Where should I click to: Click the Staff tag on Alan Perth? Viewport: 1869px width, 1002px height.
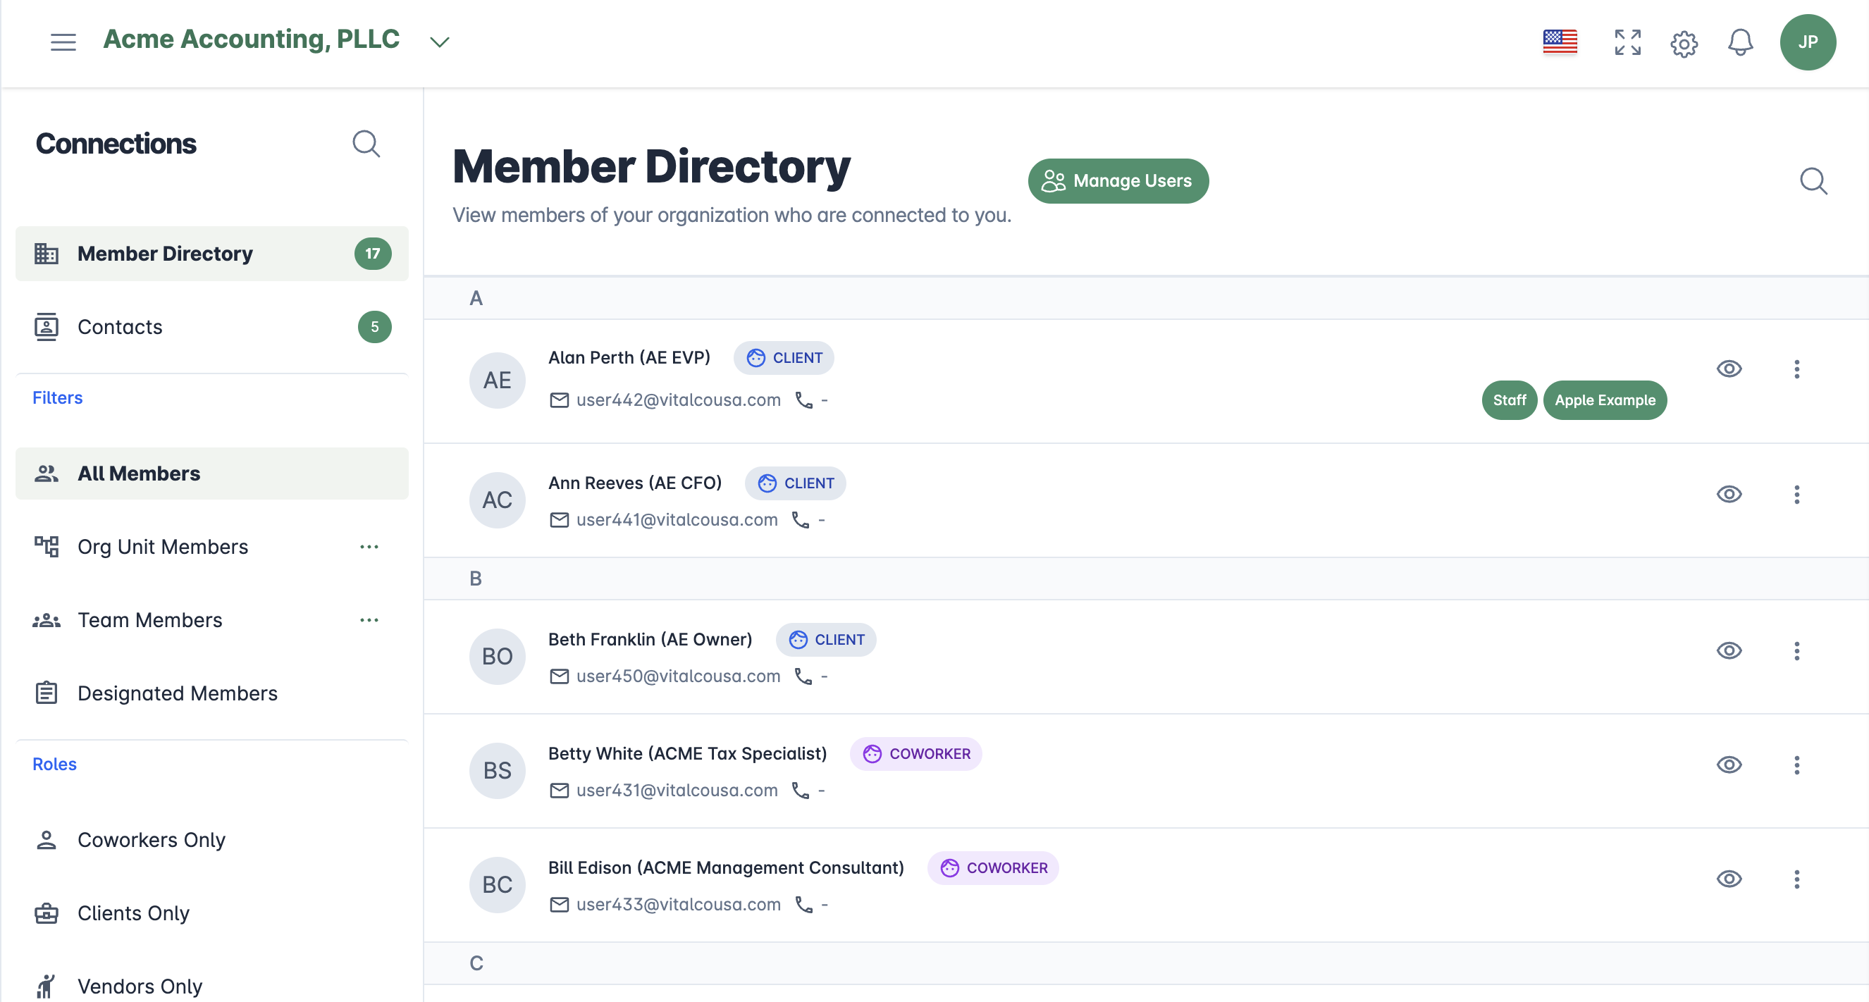[x=1508, y=400]
